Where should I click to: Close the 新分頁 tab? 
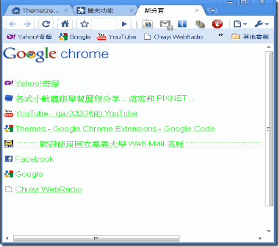(196, 10)
